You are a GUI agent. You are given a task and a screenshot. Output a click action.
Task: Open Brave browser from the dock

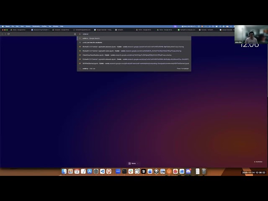click(x=108, y=171)
